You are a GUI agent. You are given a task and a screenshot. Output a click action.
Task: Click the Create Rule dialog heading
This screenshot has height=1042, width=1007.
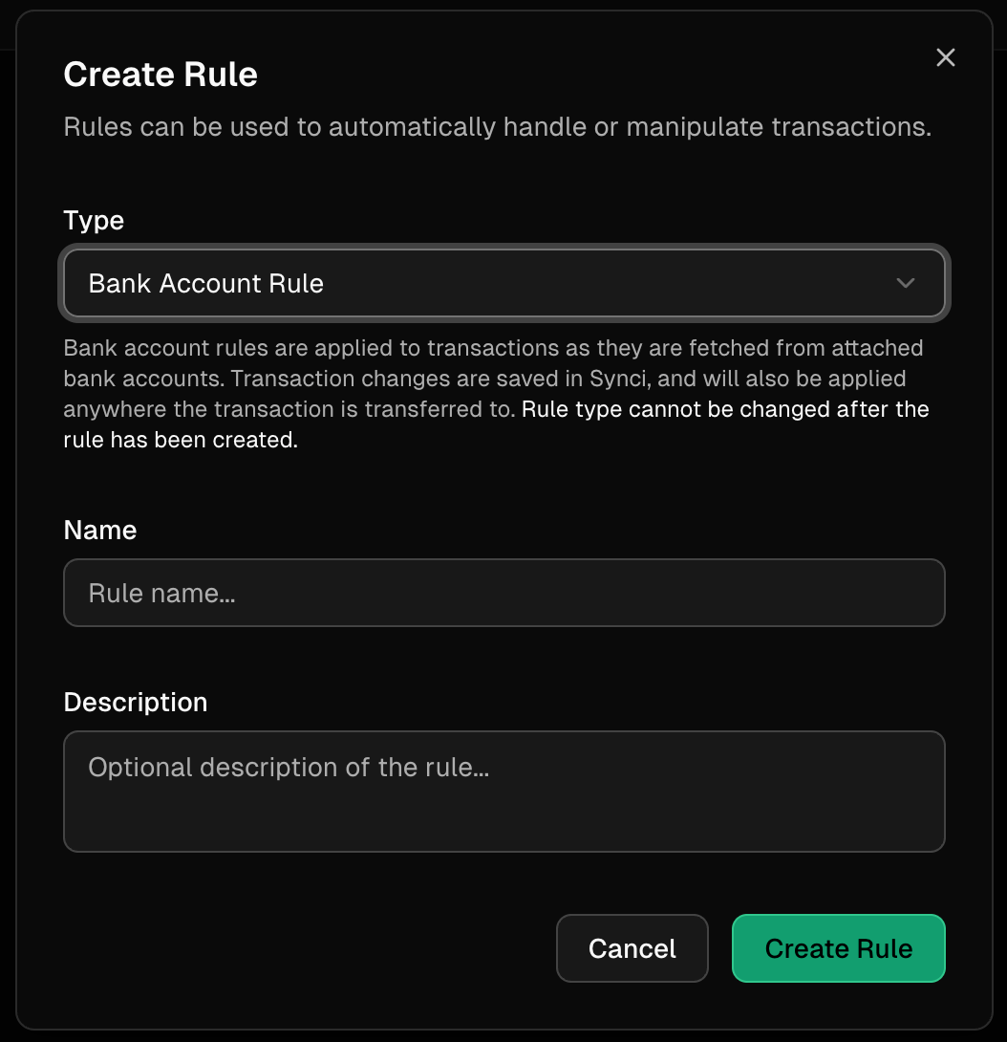(161, 74)
